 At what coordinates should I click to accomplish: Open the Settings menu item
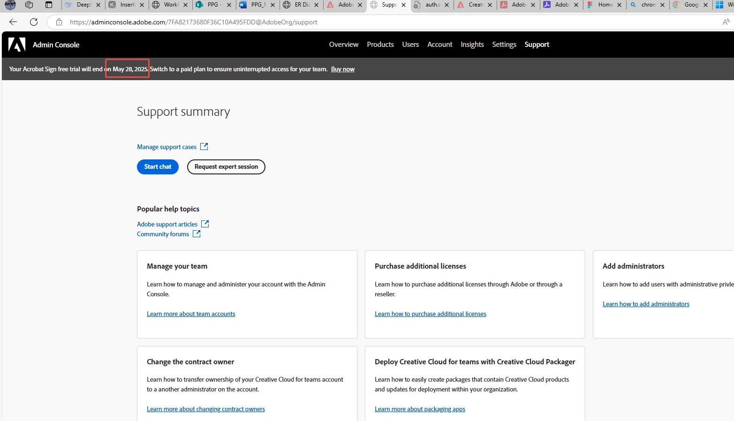[x=504, y=45]
